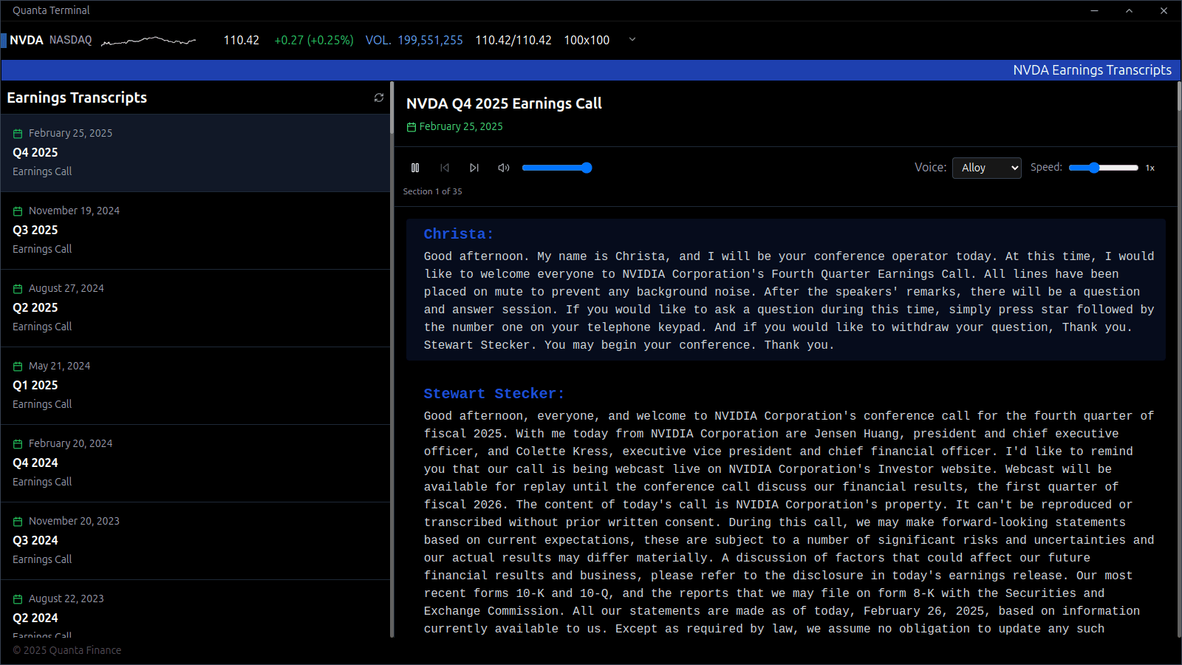Adjust the volume slider

coord(557,168)
